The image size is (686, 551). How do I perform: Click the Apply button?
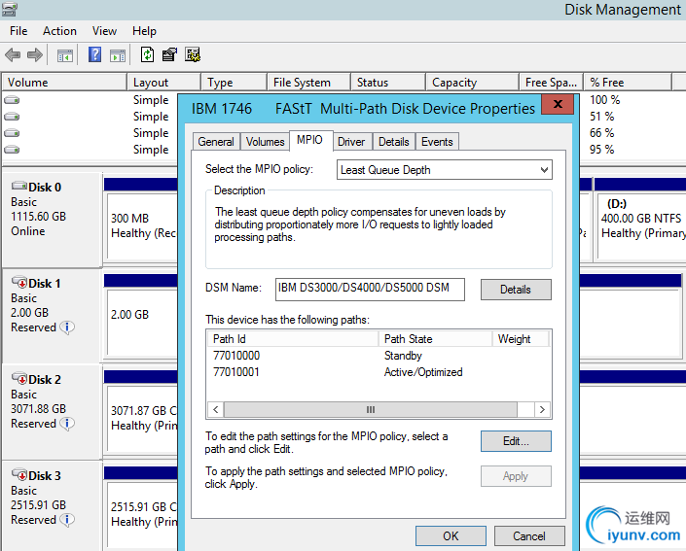516,476
